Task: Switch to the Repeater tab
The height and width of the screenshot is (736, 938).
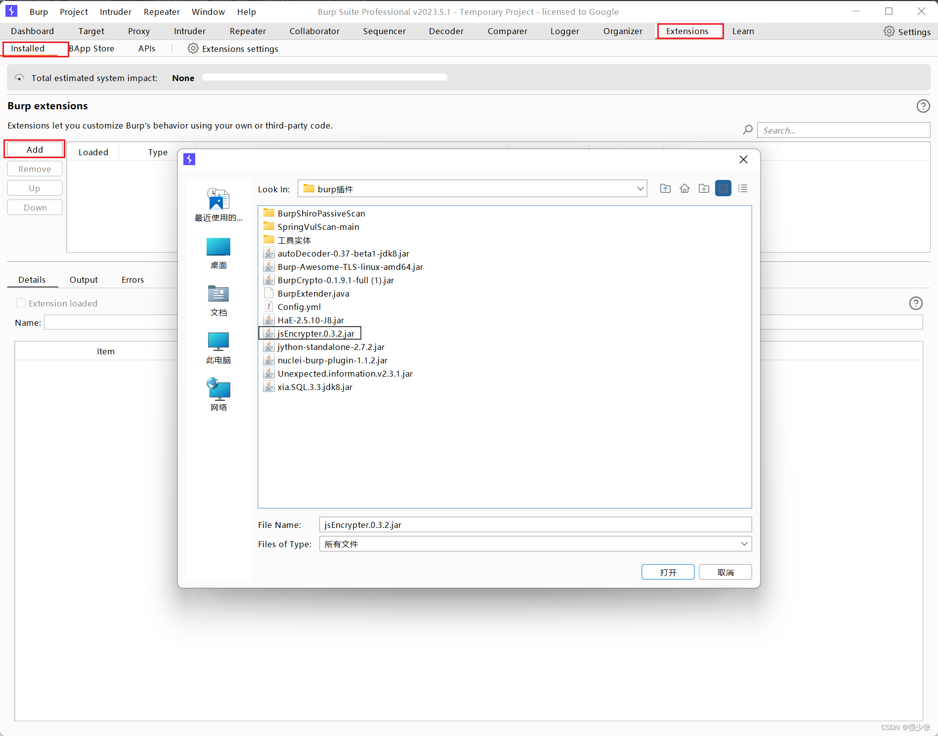Action: tap(248, 31)
